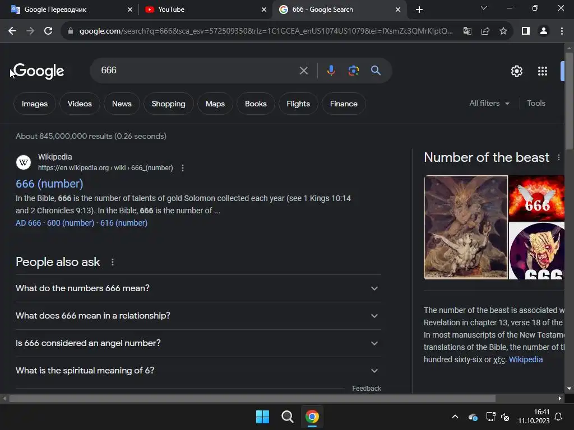The image size is (574, 430).
Task: Click the lock icon in the address bar
Action: coord(71,31)
